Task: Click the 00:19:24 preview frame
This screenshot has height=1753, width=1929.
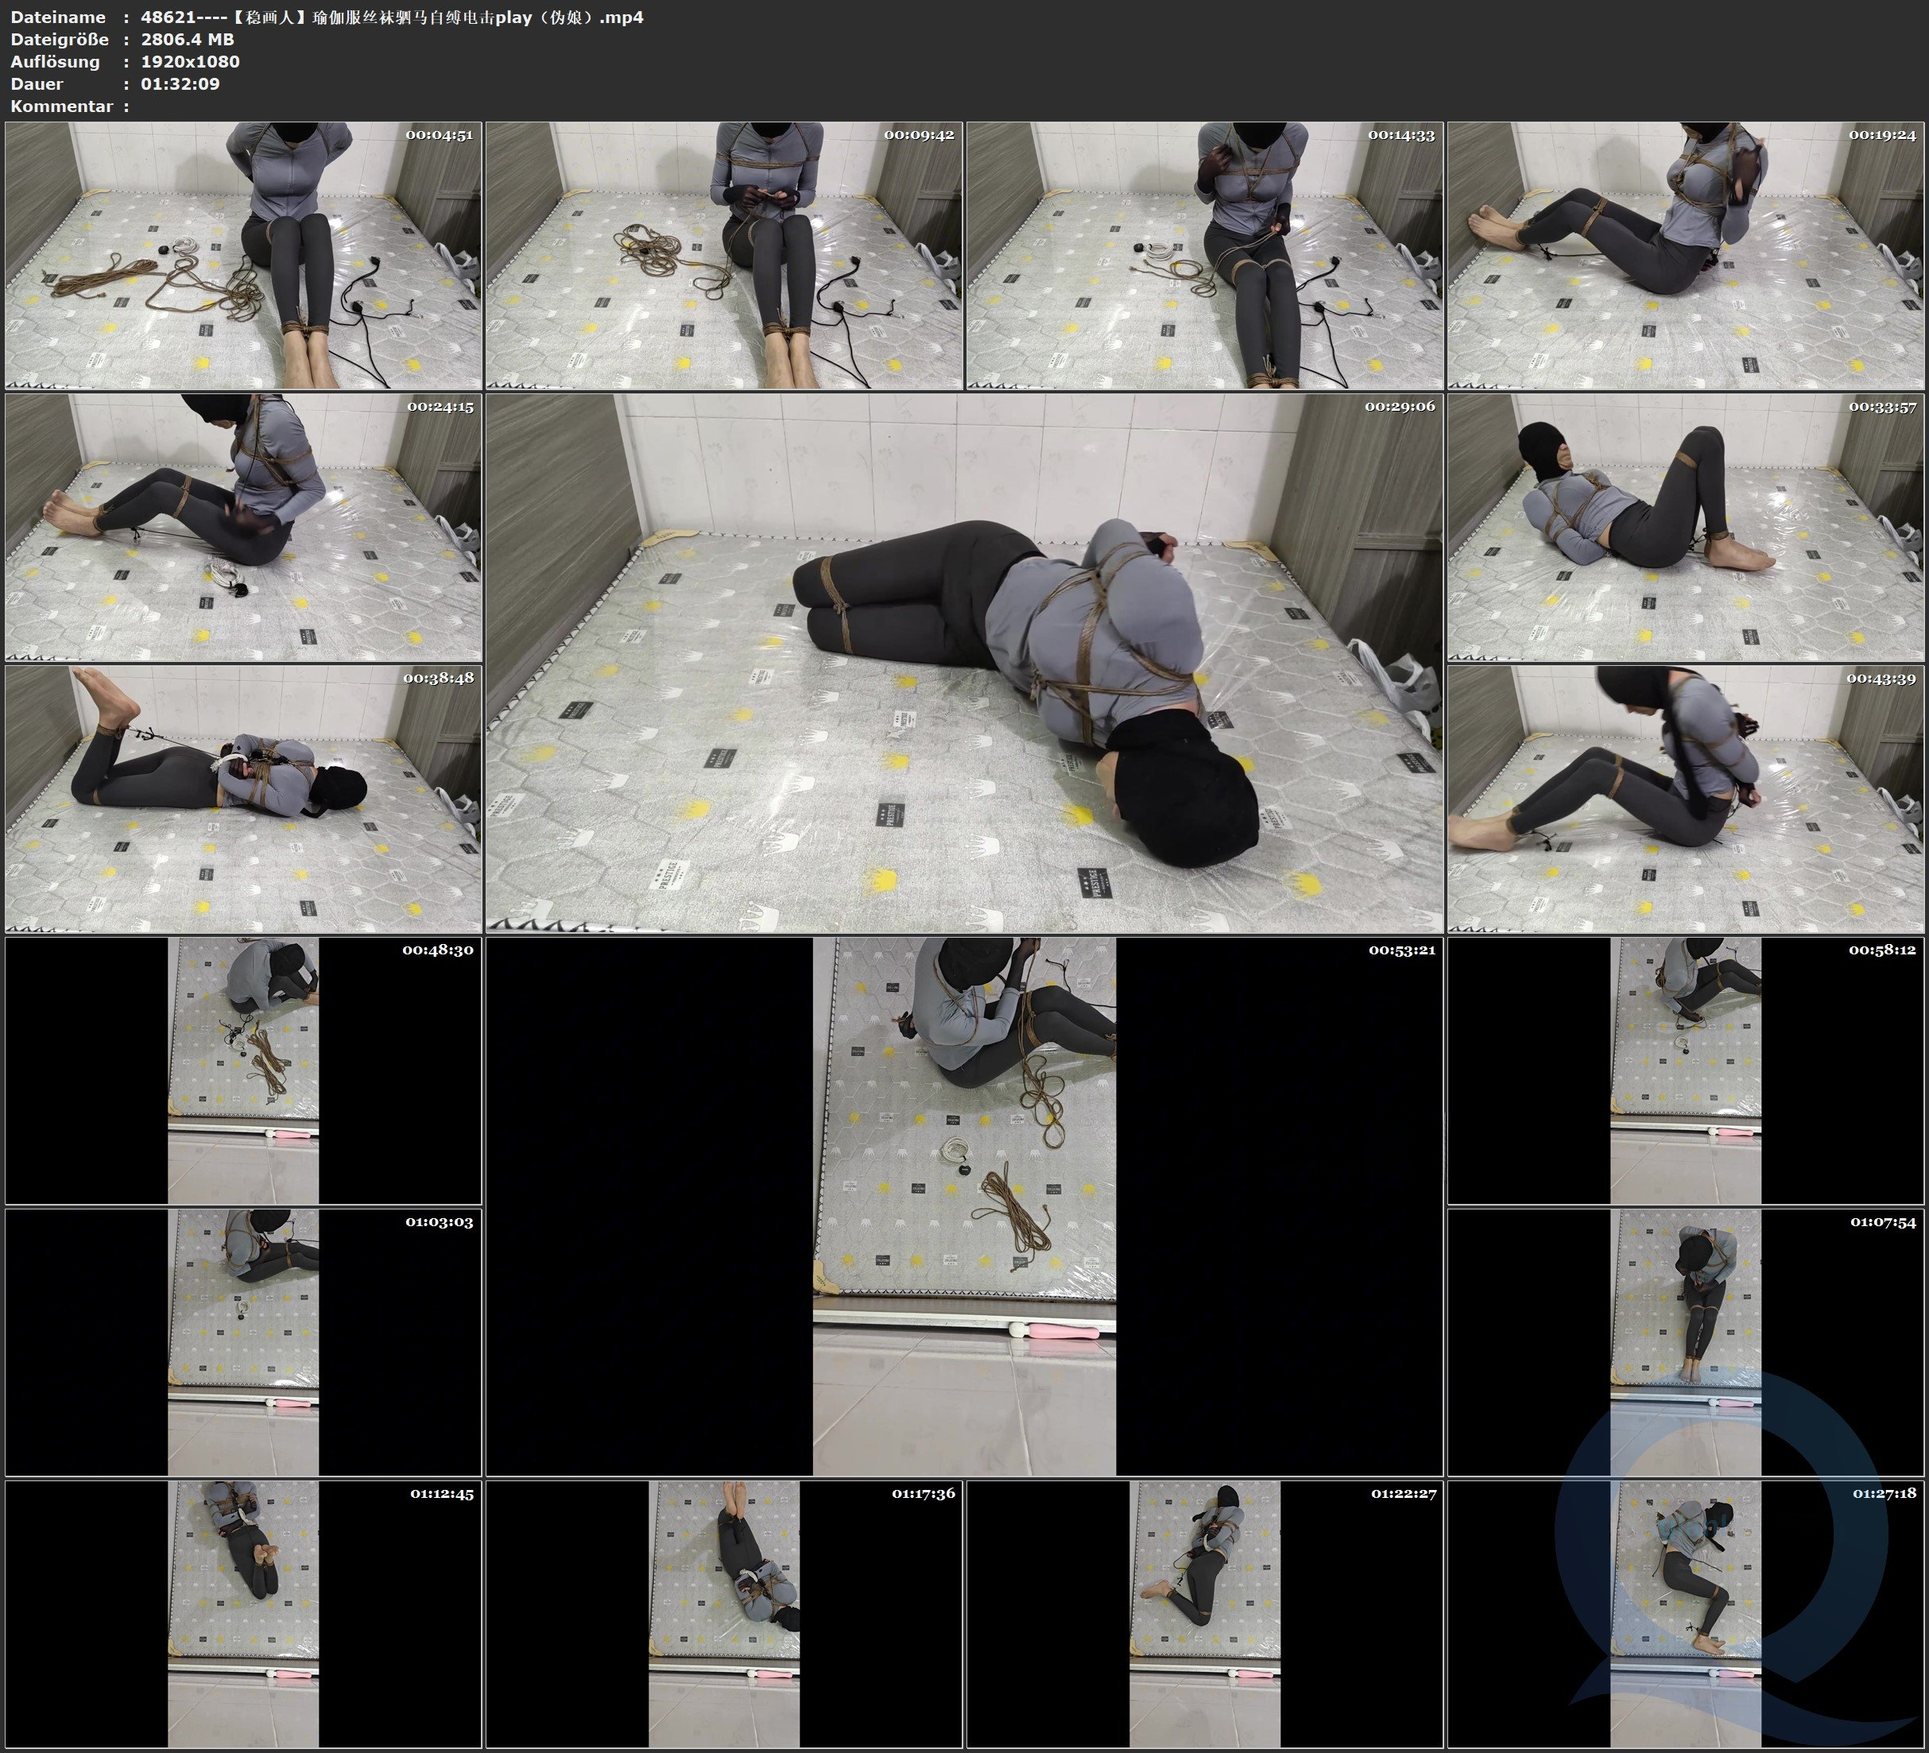Action: click(x=1685, y=254)
